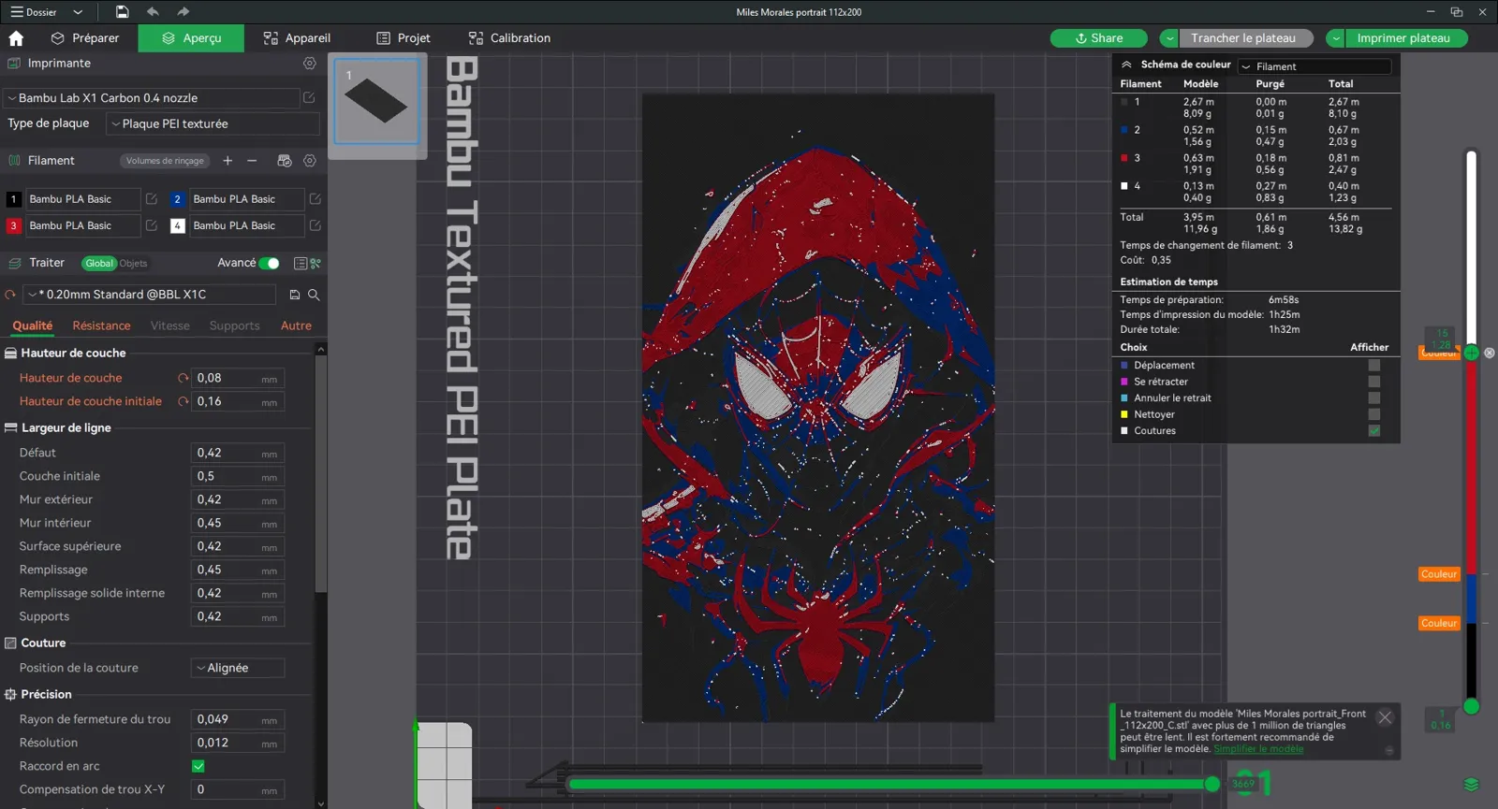Click filament 3 red color swatch
The height and width of the screenshot is (809, 1498).
pos(13,225)
